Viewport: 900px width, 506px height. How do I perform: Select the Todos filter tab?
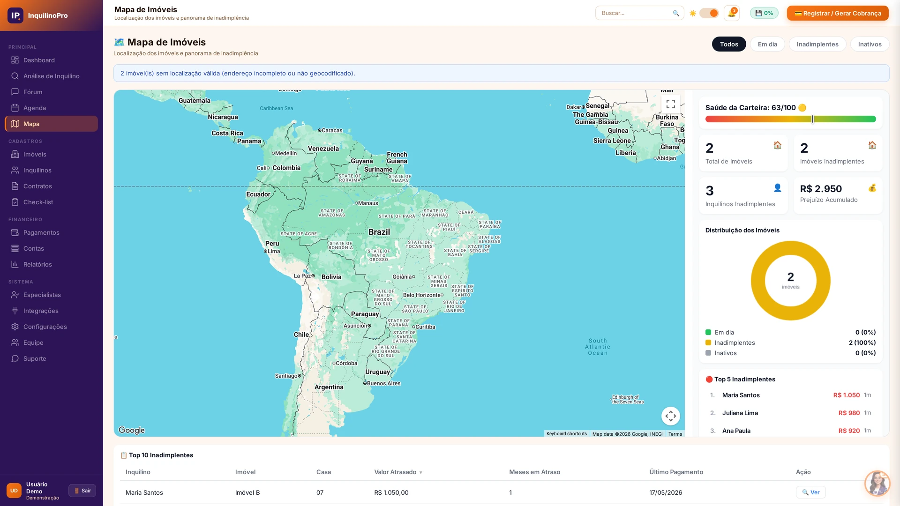[x=729, y=44]
